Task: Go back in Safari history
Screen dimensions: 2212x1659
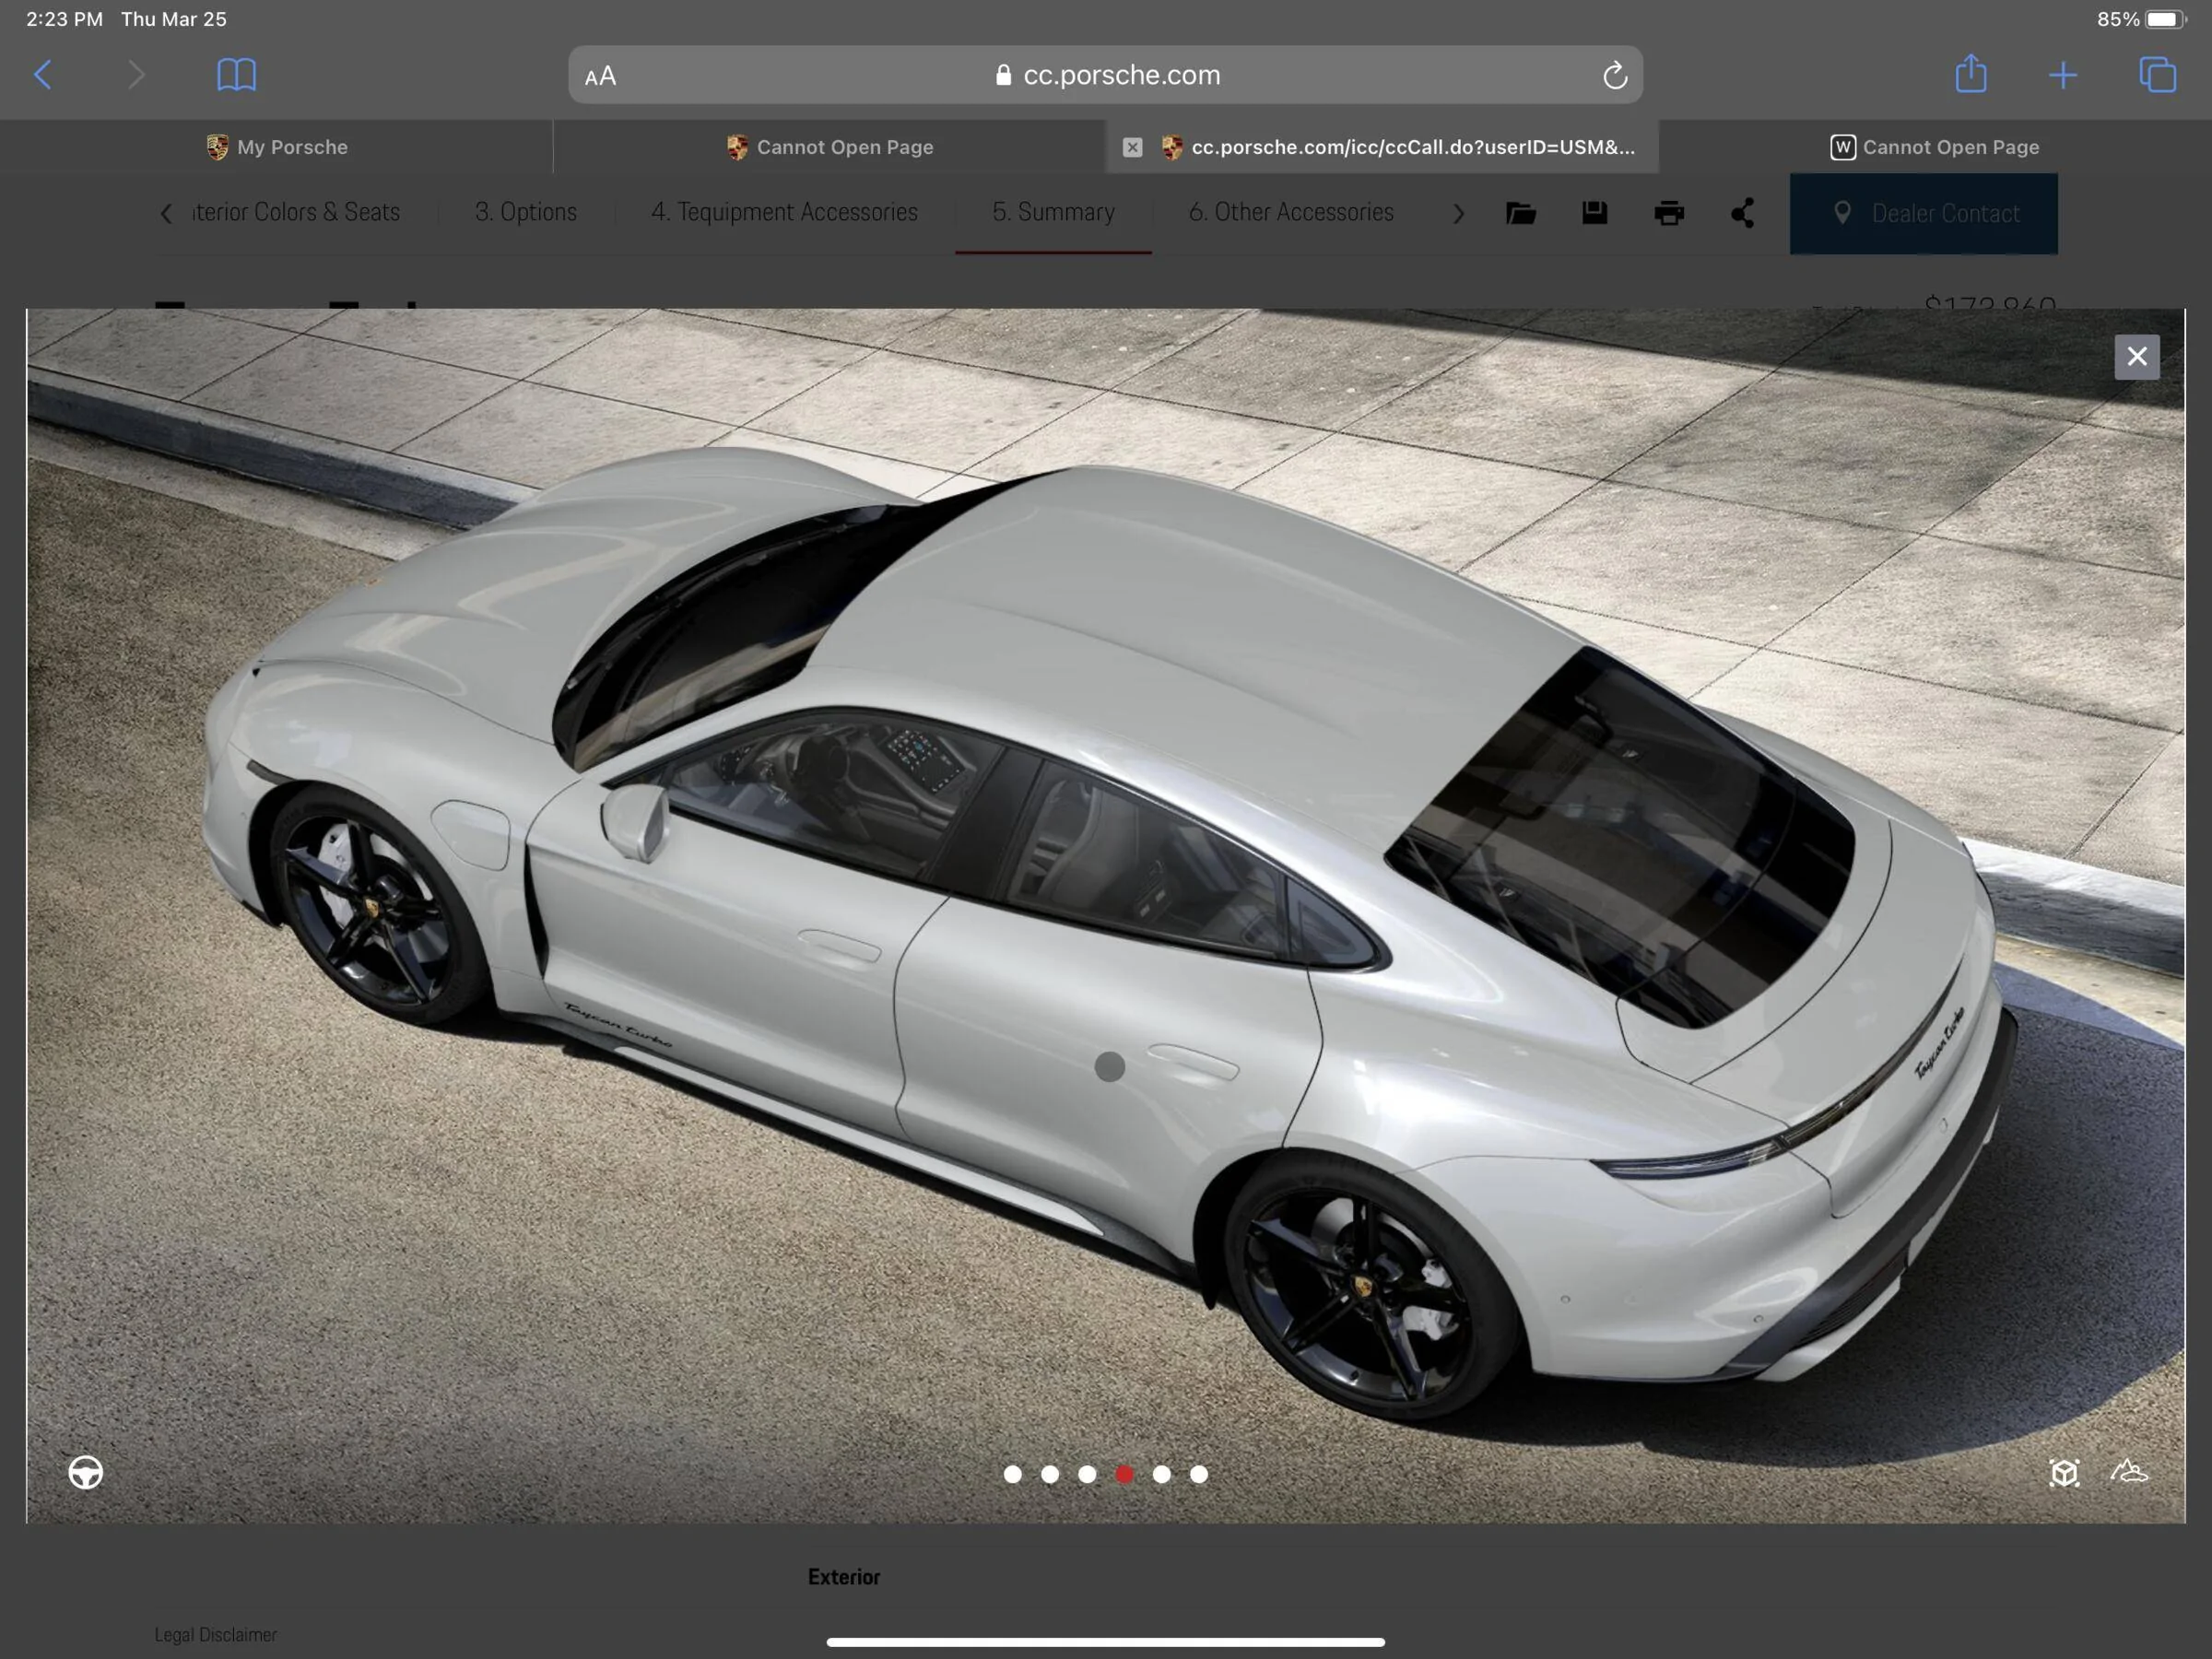Action: pyautogui.click(x=43, y=75)
